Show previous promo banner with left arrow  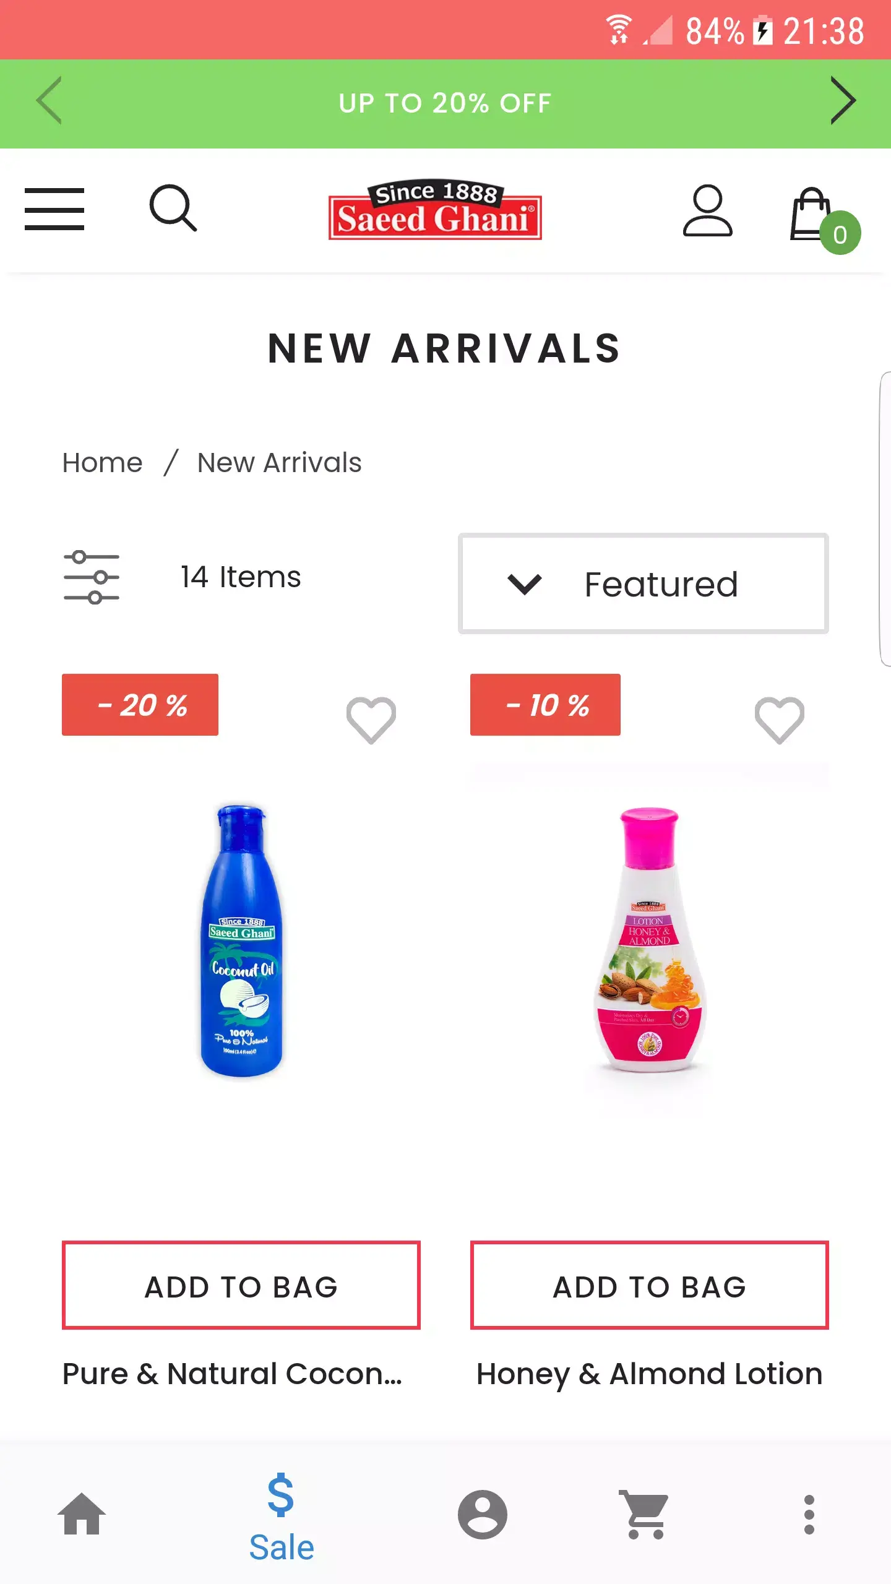coord(49,101)
